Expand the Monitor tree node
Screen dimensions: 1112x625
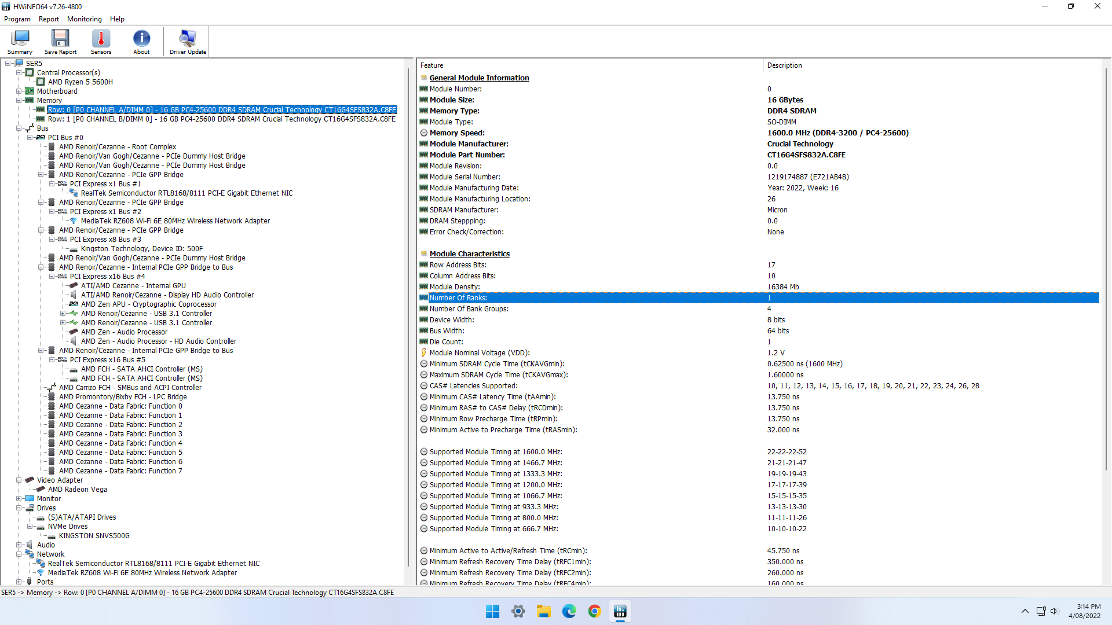click(x=19, y=499)
